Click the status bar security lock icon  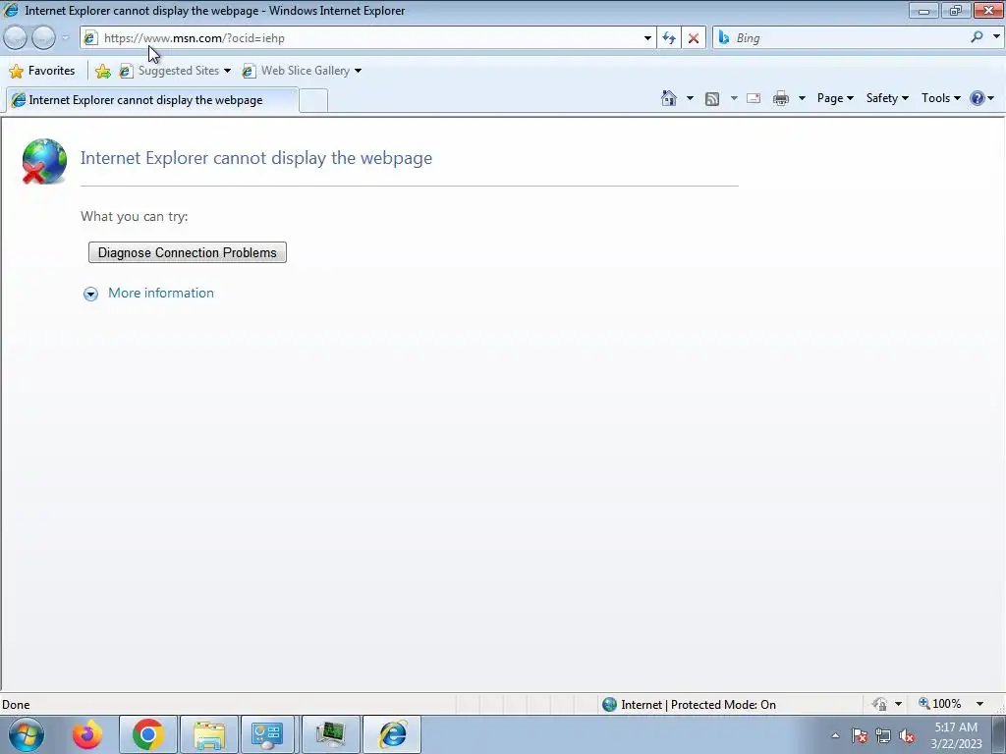(x=879, y=705)
